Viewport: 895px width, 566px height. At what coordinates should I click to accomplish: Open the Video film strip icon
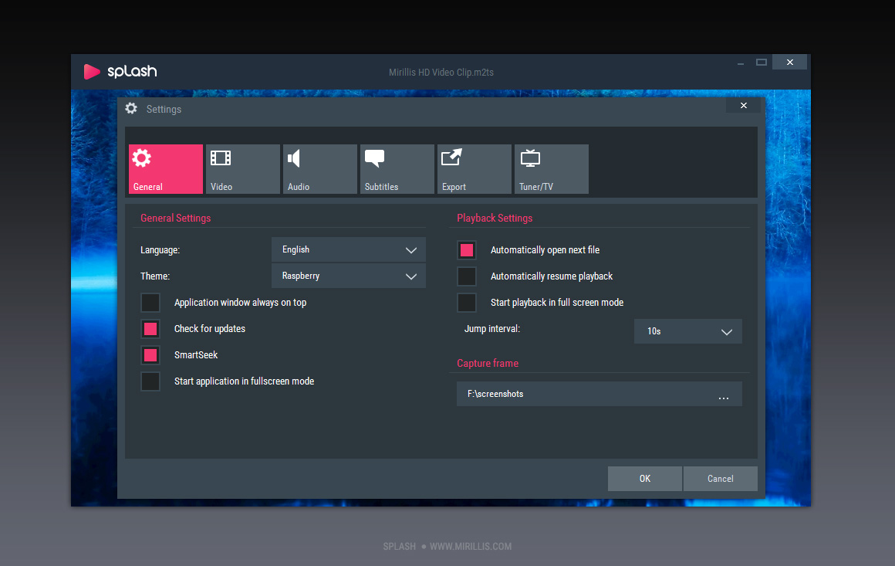click(x=221, y=159)
